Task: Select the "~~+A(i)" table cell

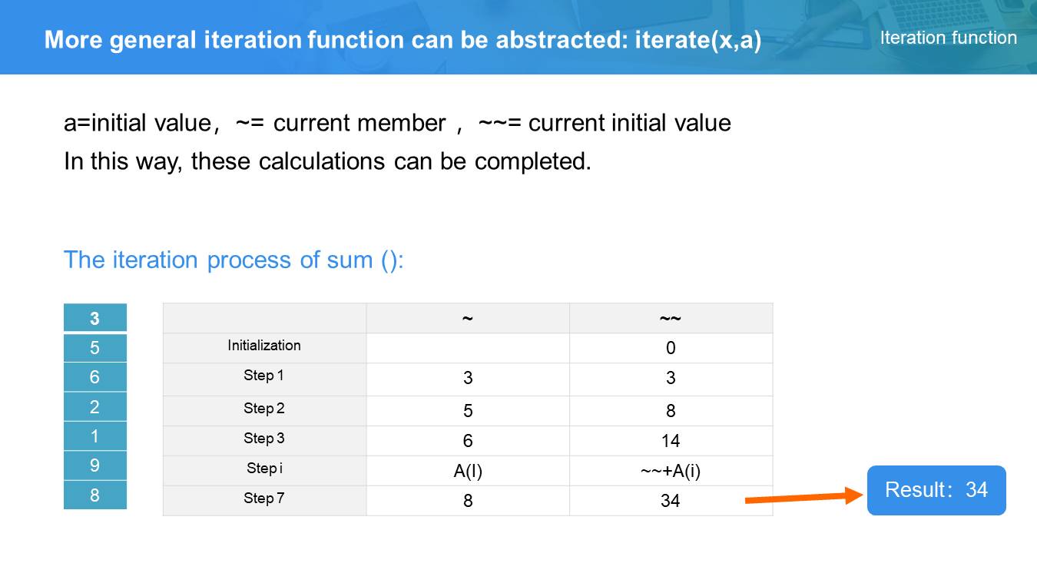Action: 671,471
